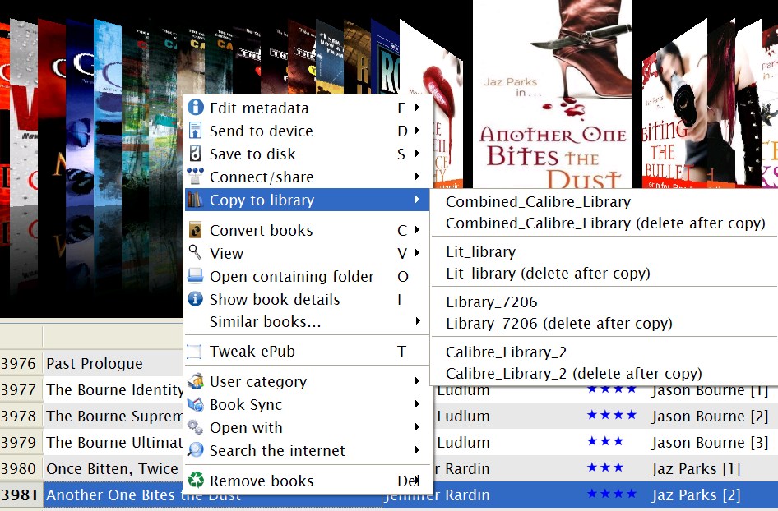The image size is (778, 511).
Task: Select the Past Prologue book row
Action: point(95,363)
